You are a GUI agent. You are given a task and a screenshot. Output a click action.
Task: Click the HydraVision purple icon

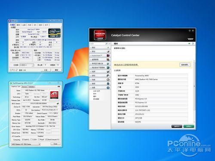point(108,56)
